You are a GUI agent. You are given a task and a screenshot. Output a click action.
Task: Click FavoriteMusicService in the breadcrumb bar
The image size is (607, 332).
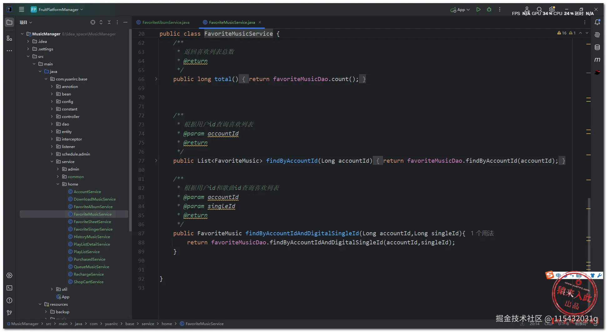click(205, 324)
